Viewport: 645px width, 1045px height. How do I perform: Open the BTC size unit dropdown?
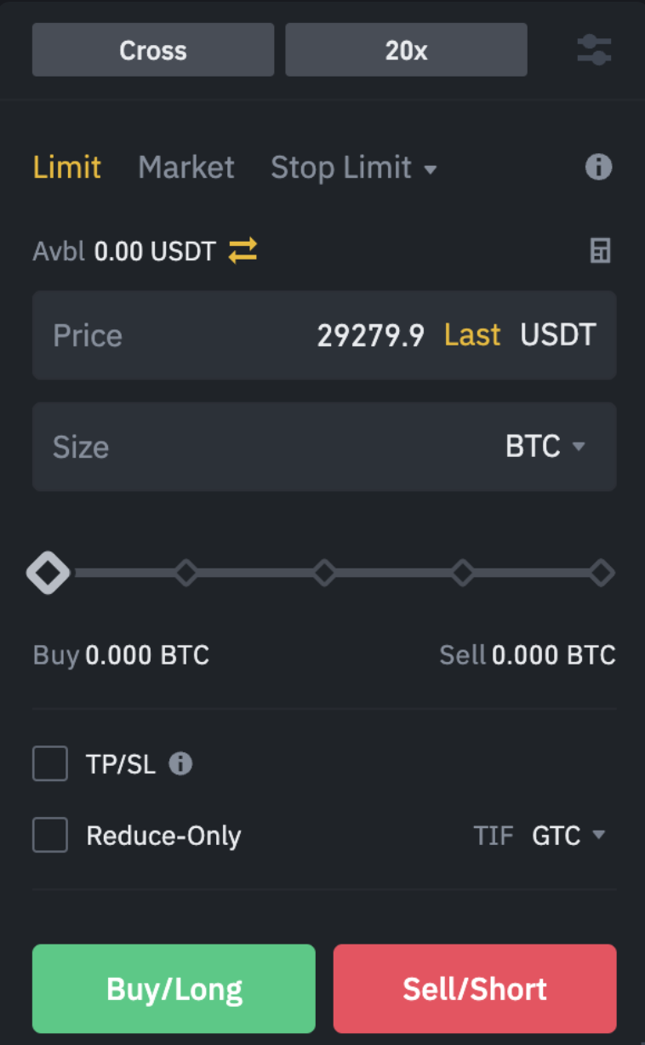[x=545, y=447]
